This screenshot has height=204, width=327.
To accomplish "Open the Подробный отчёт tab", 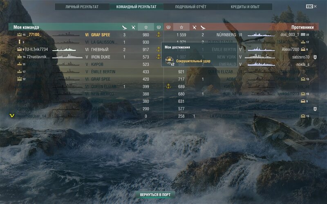I will coord(190,7).
